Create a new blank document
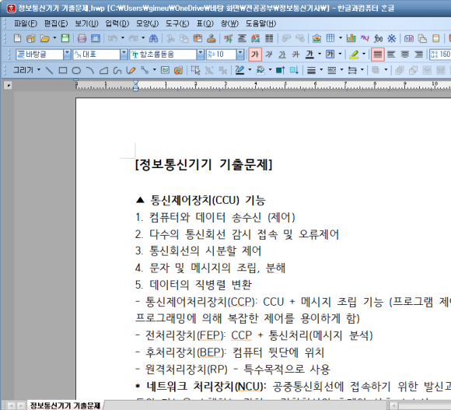451x410 pixels. coord(18,38)
